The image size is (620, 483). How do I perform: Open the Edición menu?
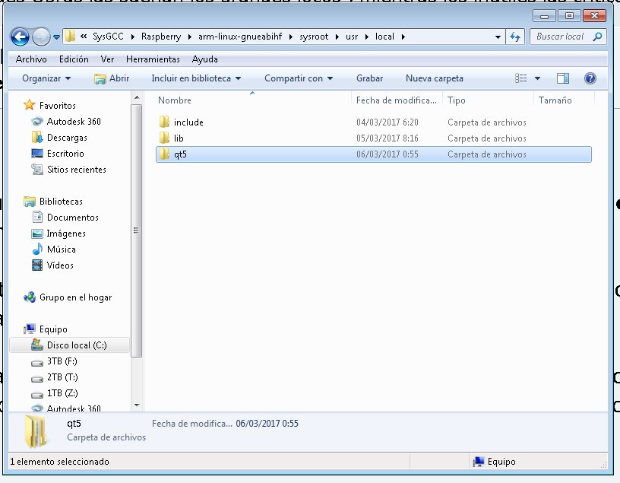[x=74, y=59]
